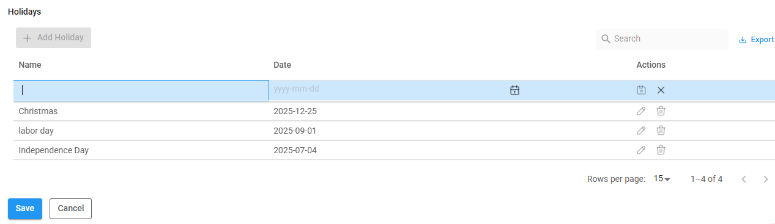Sort by the Name column header

point(30,65)
